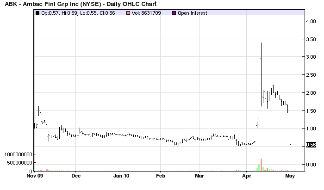The width and height of the screenshot is (324, 190).
Task: Click the last price bar at May
Action: click(x=290, y=144)
